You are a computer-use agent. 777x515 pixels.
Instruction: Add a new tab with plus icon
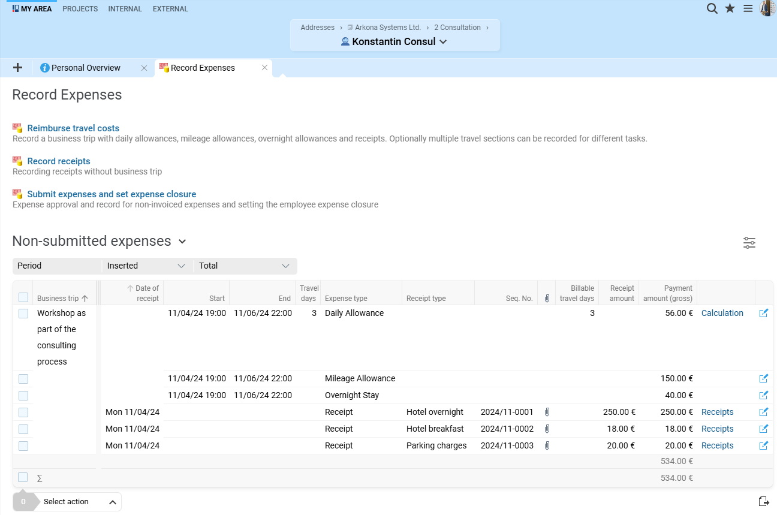click(x=17, y=68)
